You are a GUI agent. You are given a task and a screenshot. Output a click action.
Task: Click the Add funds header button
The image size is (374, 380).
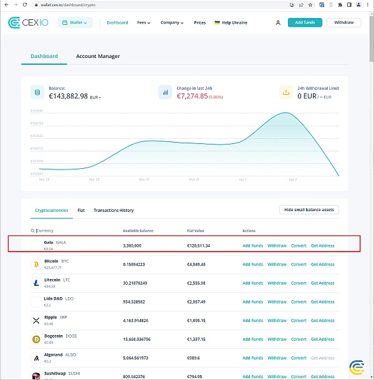click(x=305, y=22)
